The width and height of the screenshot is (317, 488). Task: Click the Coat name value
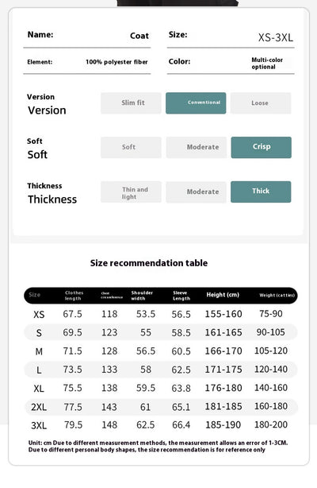pyautogui.click(x=139, y=36)
